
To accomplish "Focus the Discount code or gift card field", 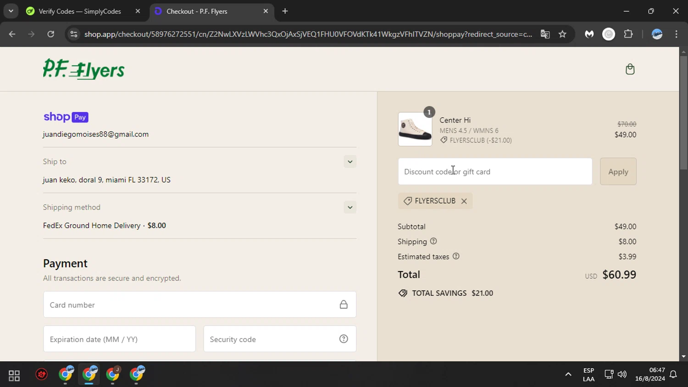I will pos(495,171).
